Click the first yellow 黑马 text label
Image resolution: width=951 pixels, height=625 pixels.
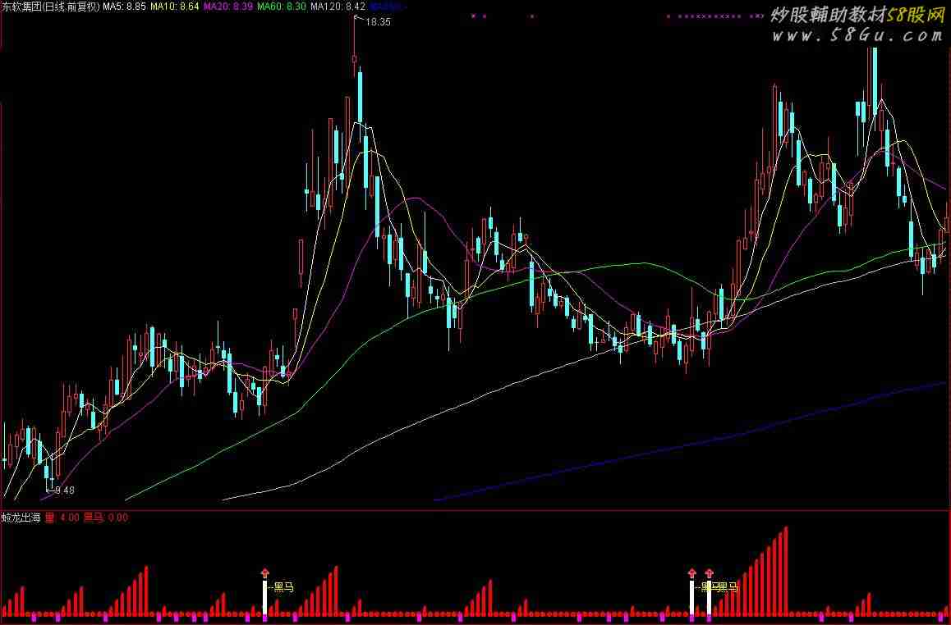pos(283,587)
